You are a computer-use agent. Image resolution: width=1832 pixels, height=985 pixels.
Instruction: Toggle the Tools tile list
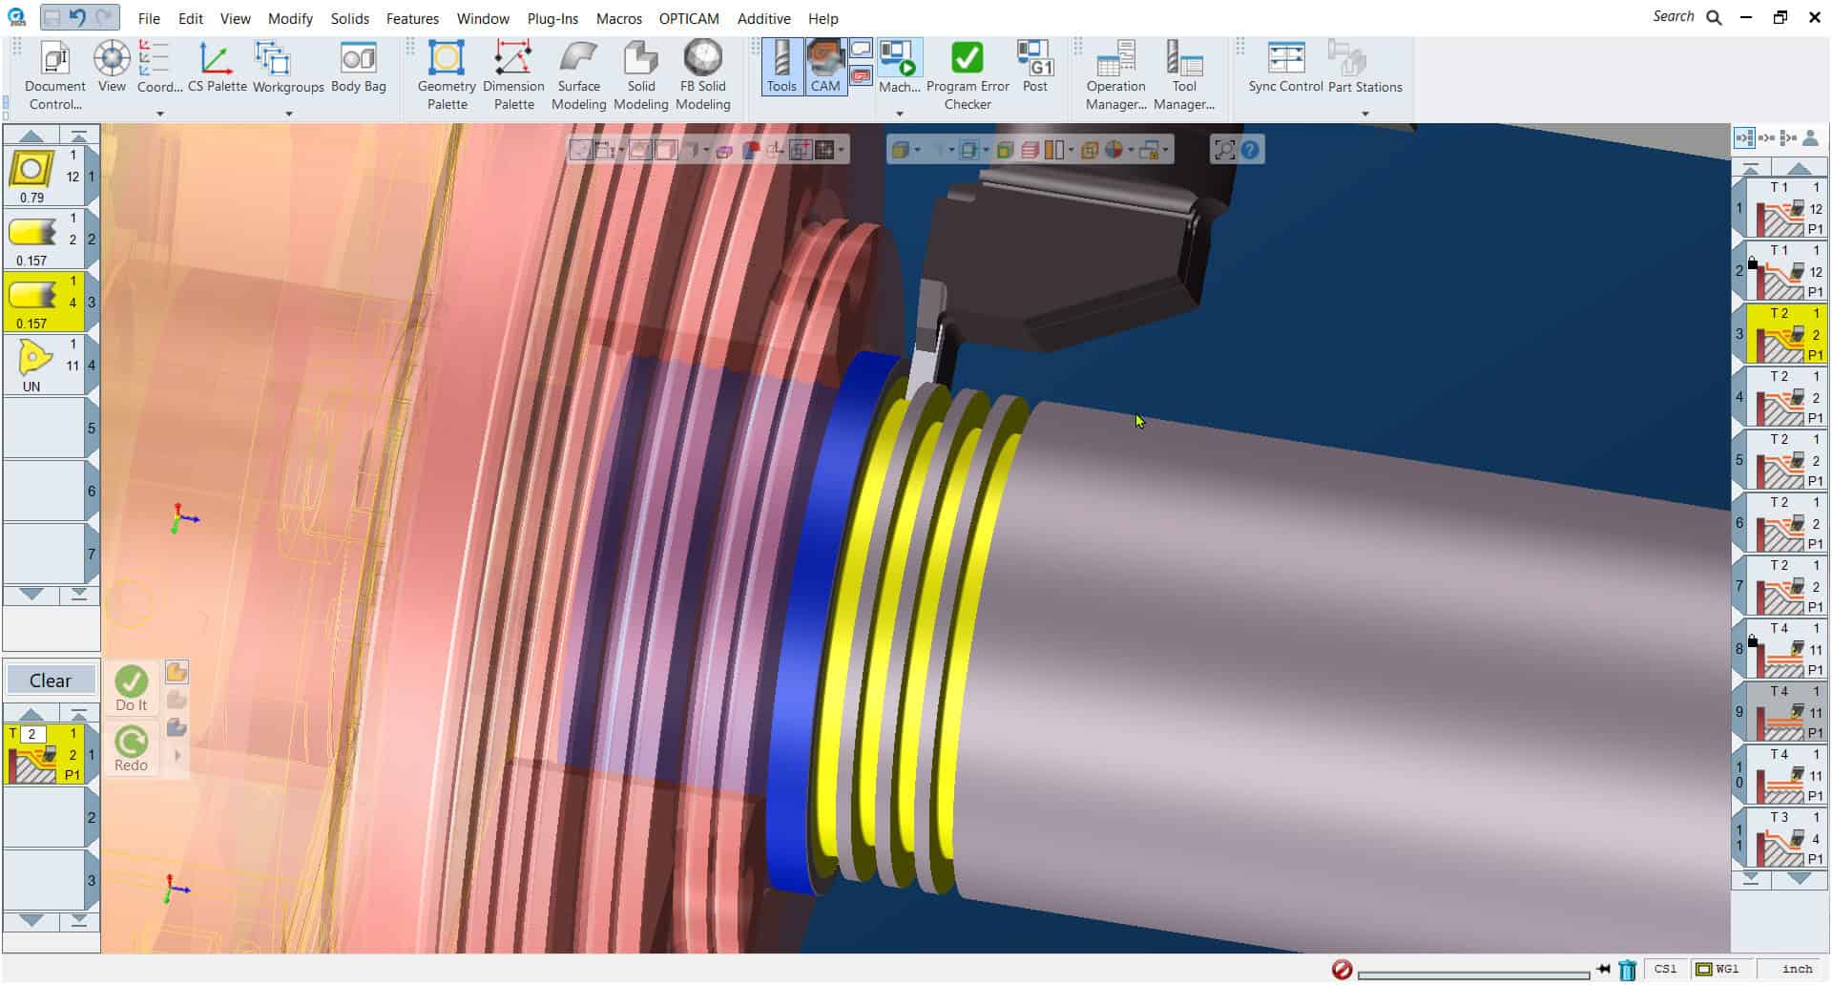pos(781,67)
